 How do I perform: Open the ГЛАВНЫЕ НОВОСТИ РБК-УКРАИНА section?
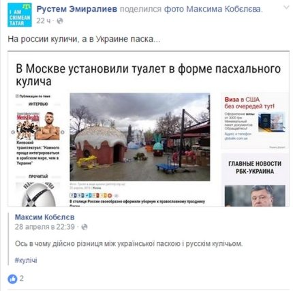pos(255,167)
